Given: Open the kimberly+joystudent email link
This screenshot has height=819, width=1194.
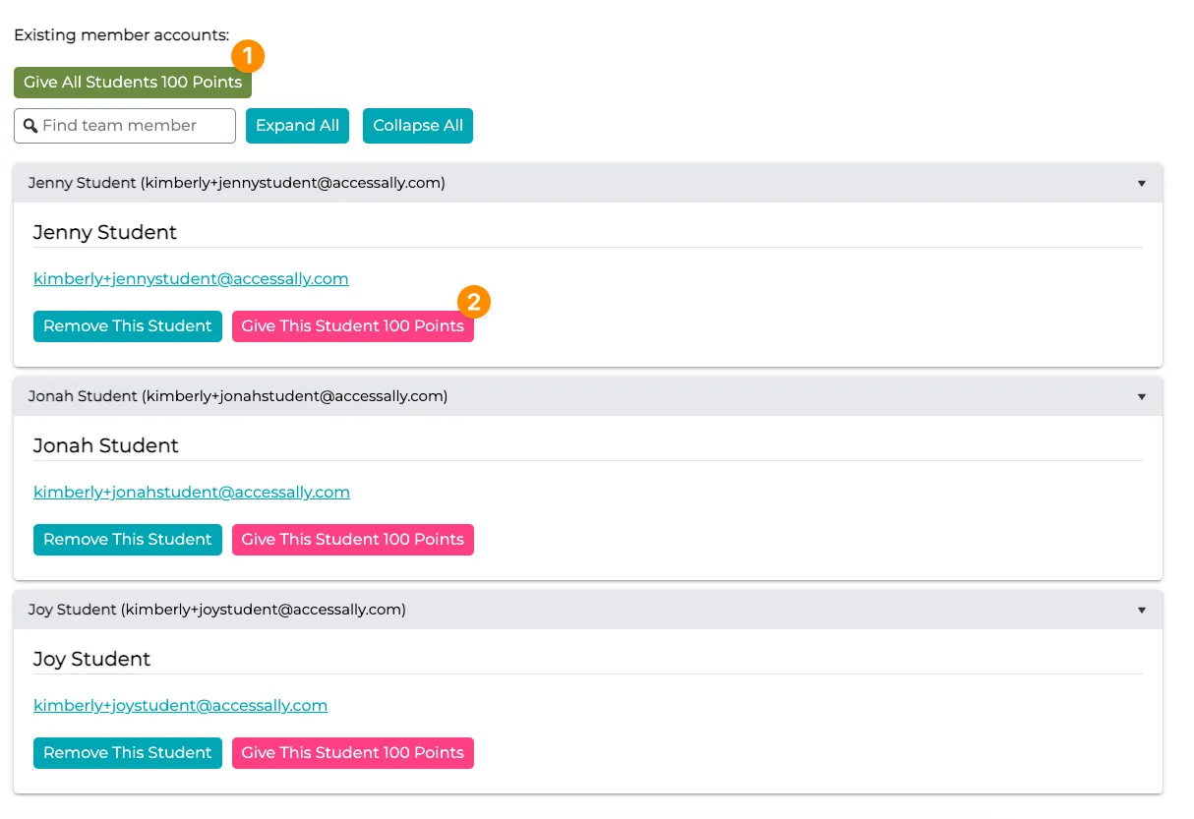Looking at the screenshot, I should coord(180,706).
